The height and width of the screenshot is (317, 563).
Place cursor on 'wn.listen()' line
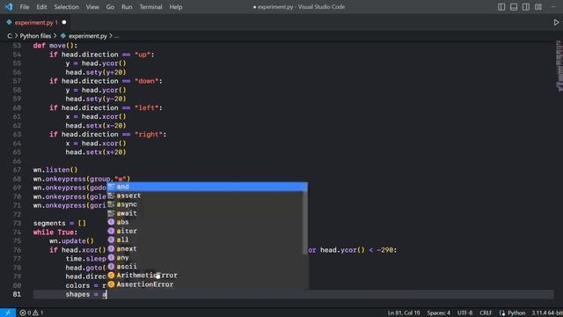click(x=55, y=170)
